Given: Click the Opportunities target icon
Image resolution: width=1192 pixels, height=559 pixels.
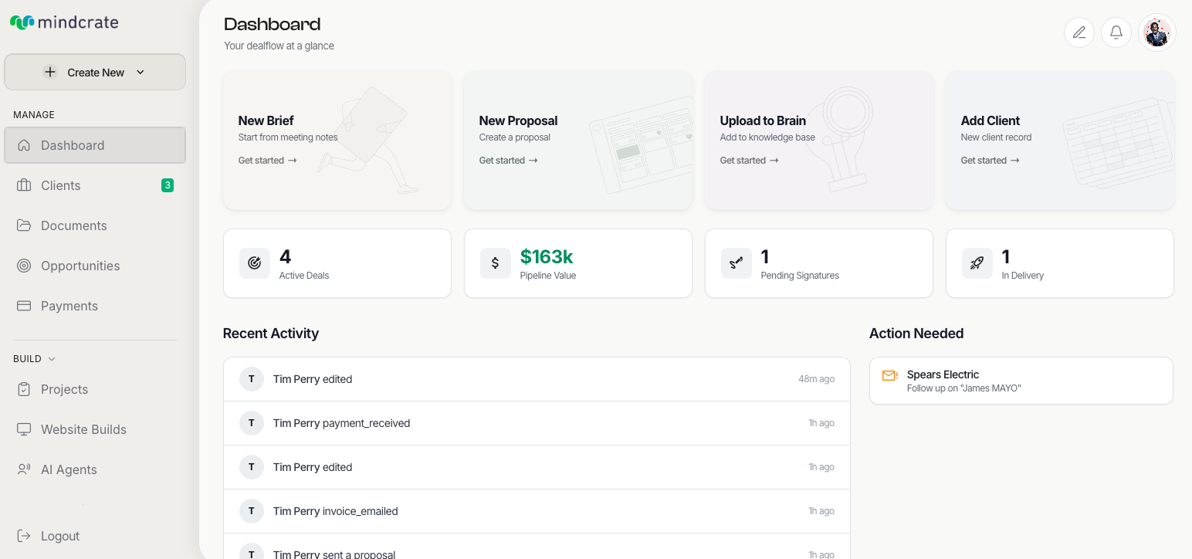Looking at the screenshot, I should [x=24, y=266].
